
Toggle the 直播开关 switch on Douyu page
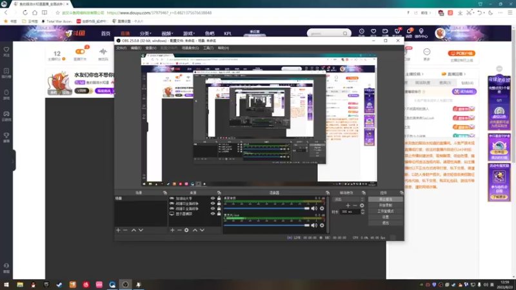coord(80,52)
